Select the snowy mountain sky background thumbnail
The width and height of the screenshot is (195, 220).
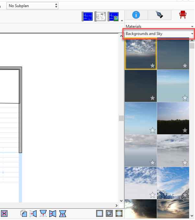click(x=173, y=183)
